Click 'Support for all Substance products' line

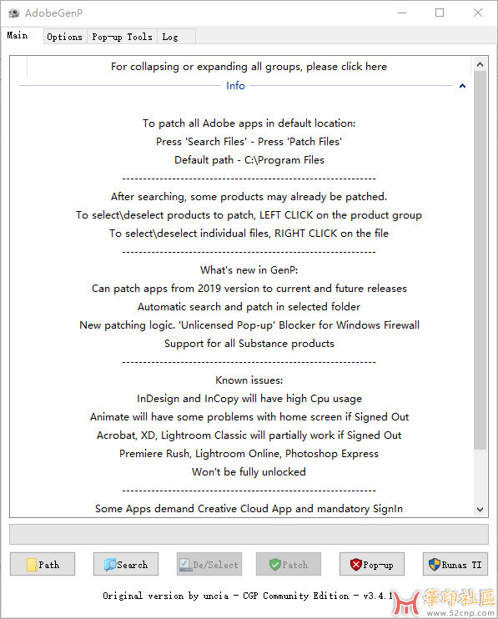[249, 344]
